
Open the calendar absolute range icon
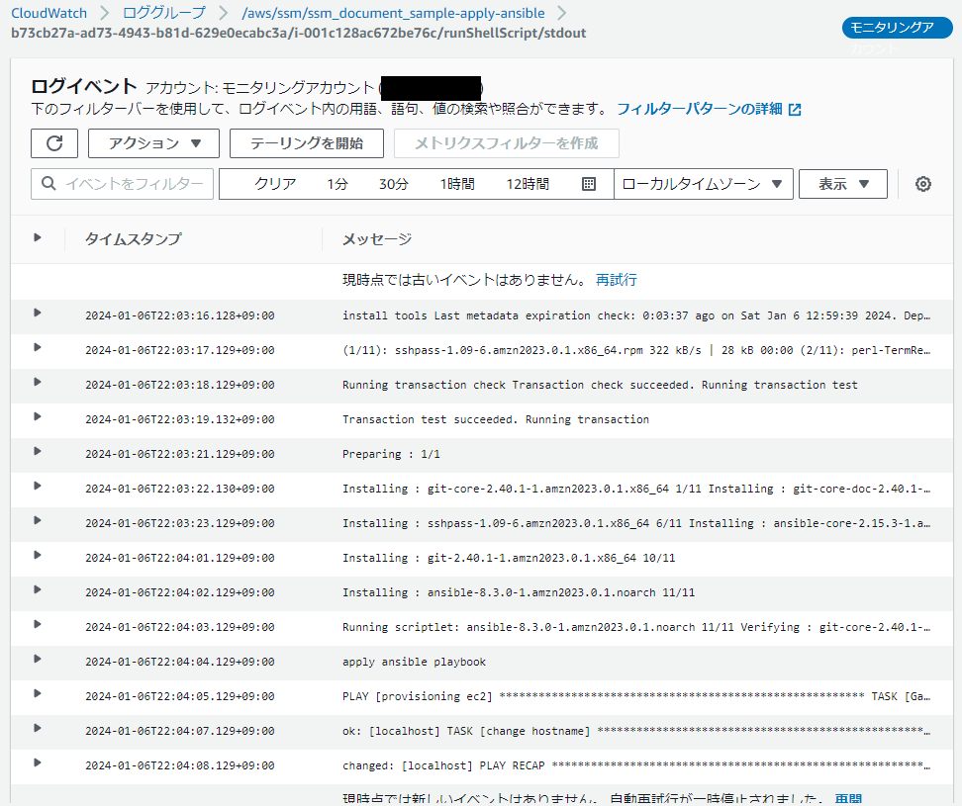coord(588,184)
